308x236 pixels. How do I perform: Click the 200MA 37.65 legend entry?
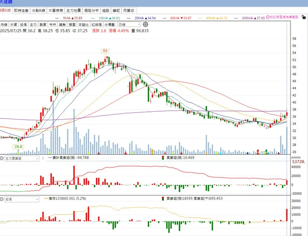250,18
